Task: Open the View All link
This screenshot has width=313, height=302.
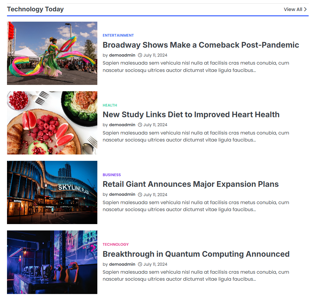Action: tap(295, 9)
